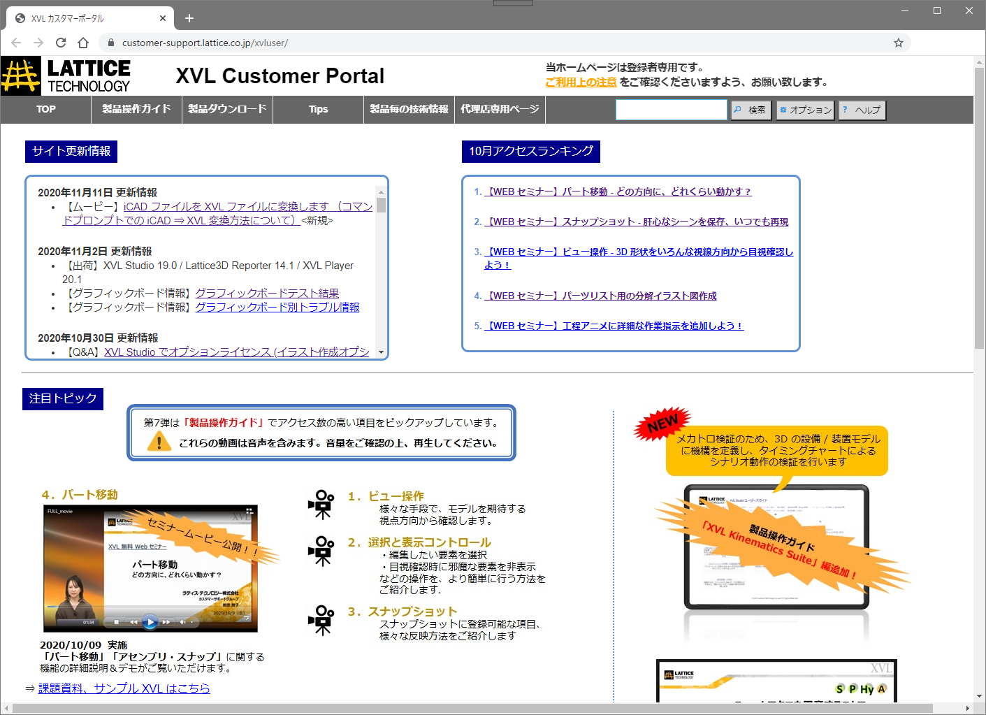Open the TOP menu item

tap(46, 109)
